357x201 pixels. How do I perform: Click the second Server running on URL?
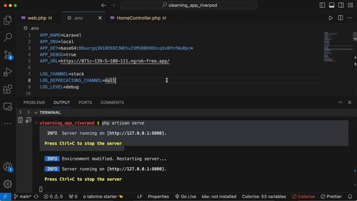click(x=136, y=169)
